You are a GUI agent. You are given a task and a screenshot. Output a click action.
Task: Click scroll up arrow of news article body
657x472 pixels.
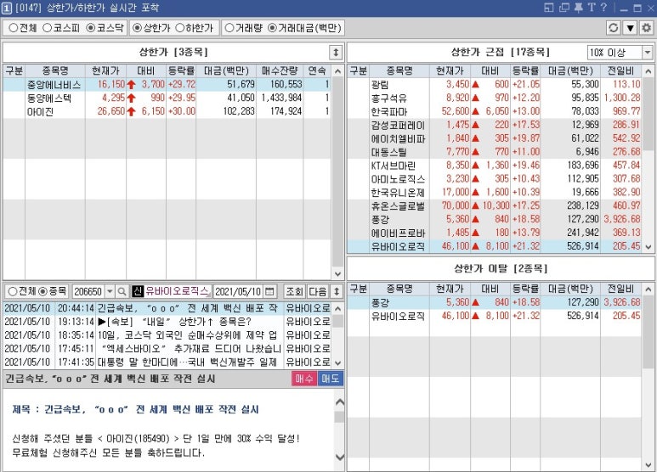339,402
